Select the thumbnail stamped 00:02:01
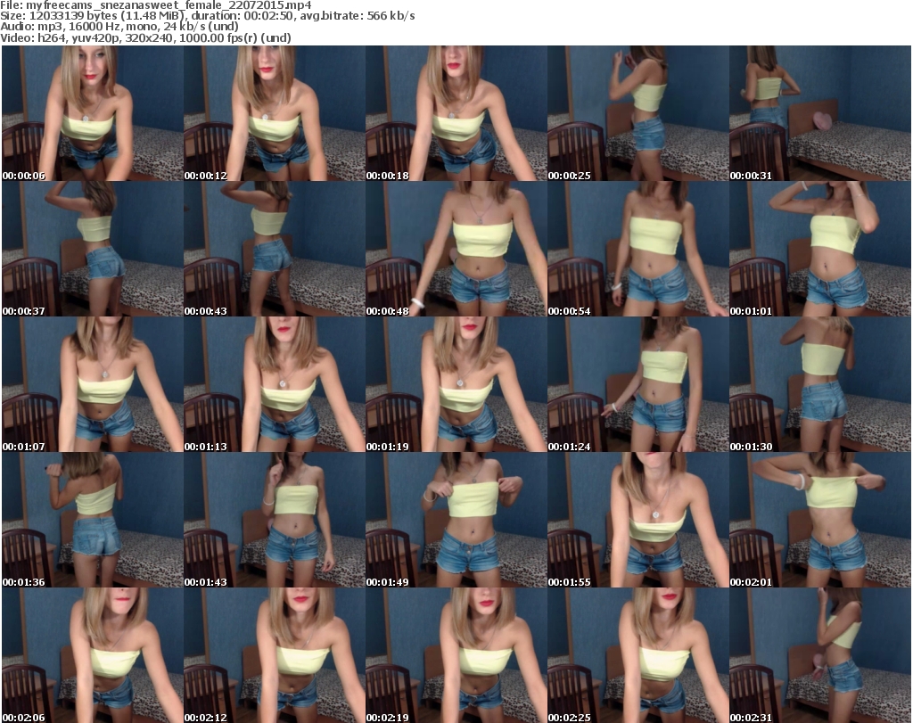Image resolution: width=913 pixels, height=723 pixels. point(820,520)
